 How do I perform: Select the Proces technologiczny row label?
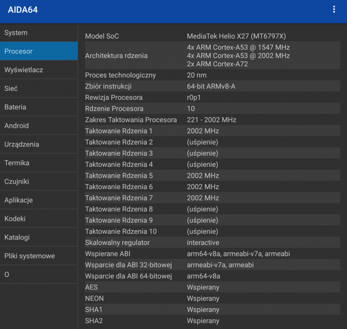click(x=121, y=75)
